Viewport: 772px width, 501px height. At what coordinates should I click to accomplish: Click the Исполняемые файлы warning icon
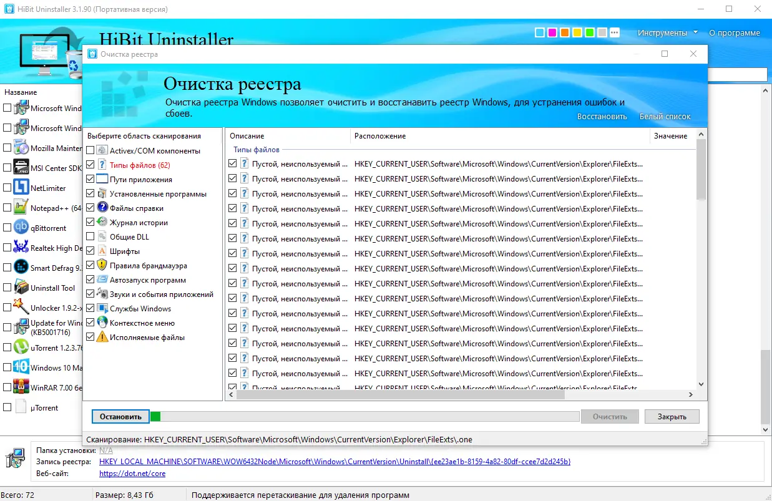click(x=102, y=338)
